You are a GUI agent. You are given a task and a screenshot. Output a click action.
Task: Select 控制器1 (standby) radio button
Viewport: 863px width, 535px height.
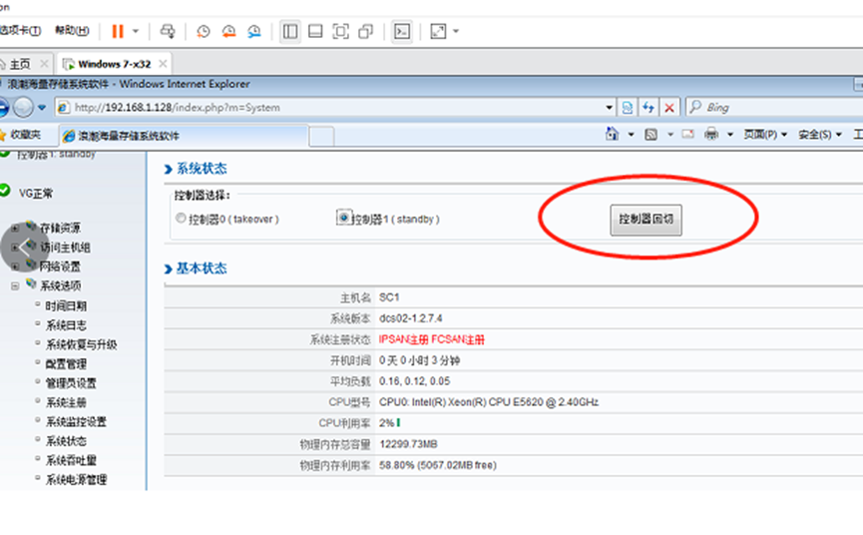(344, 218)
